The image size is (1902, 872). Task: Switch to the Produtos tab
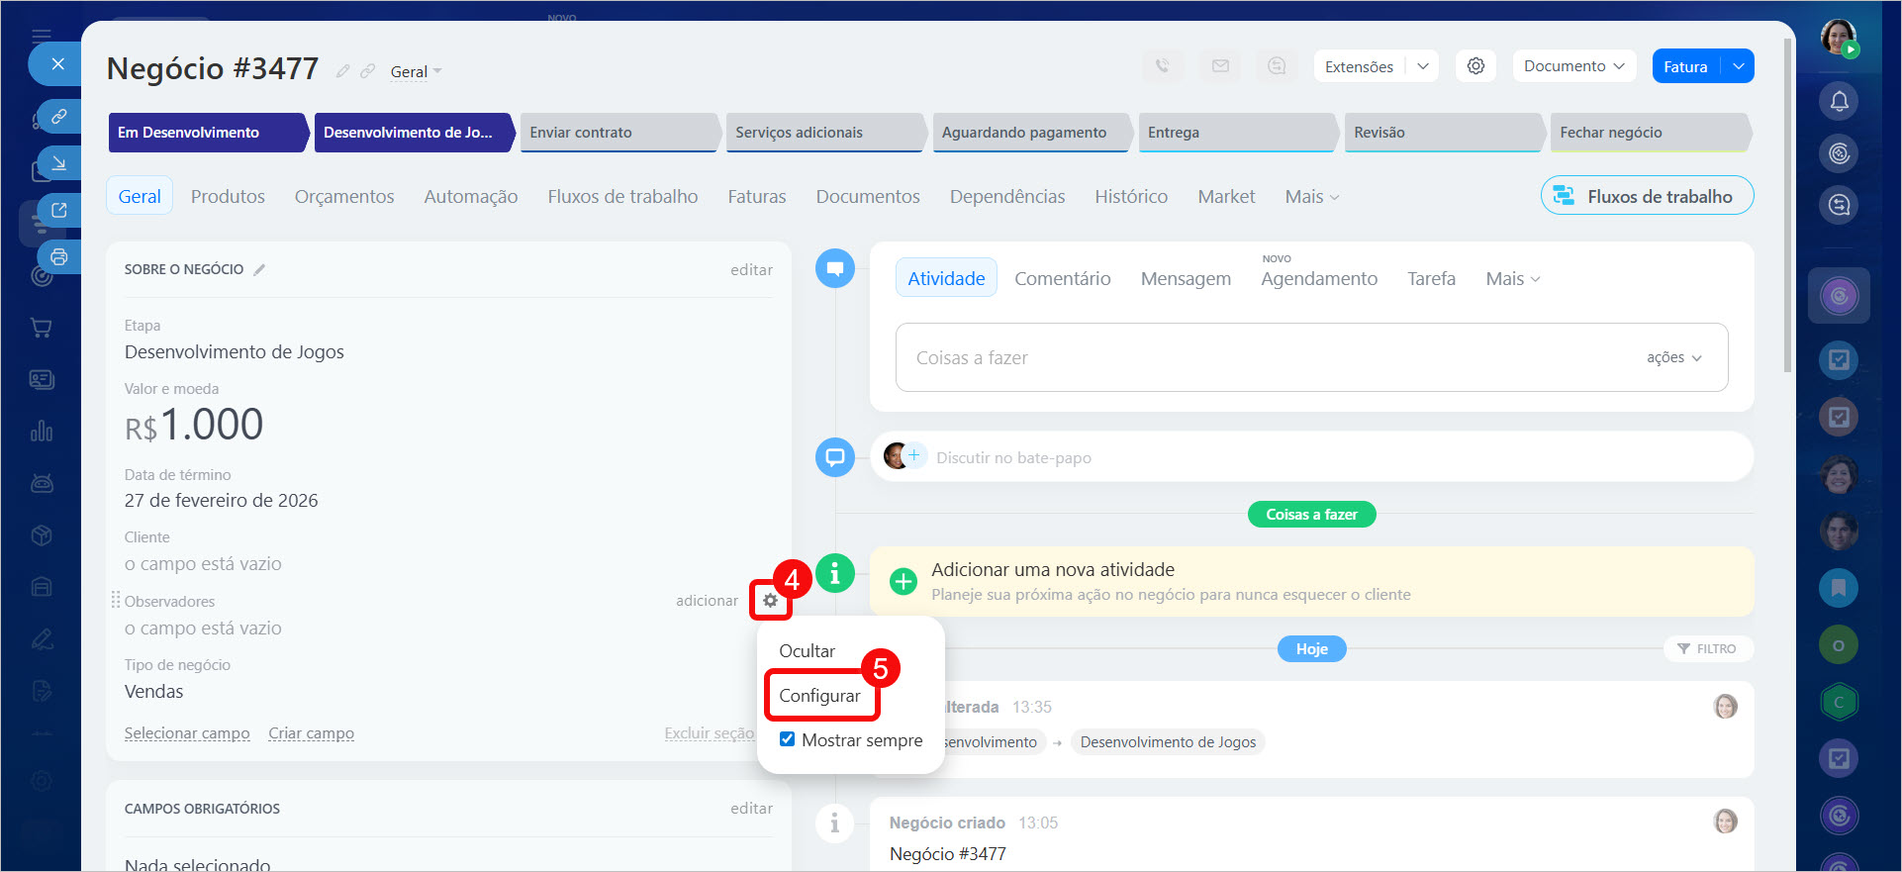pos(228,197)
